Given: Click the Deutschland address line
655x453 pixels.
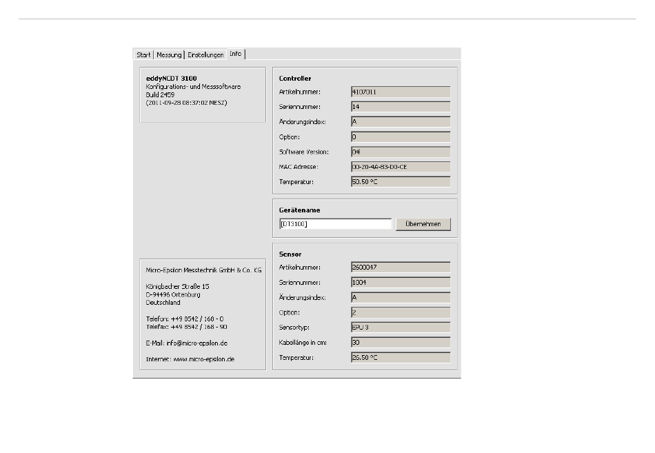Looking at the screenshot, I should [163, 303].
